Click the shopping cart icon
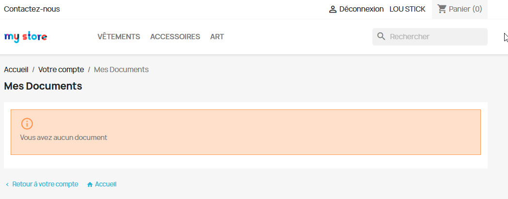508x199 pixels. tap(442, 9)
